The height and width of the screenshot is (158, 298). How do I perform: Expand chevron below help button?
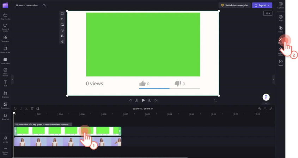(x=266, y=104)
